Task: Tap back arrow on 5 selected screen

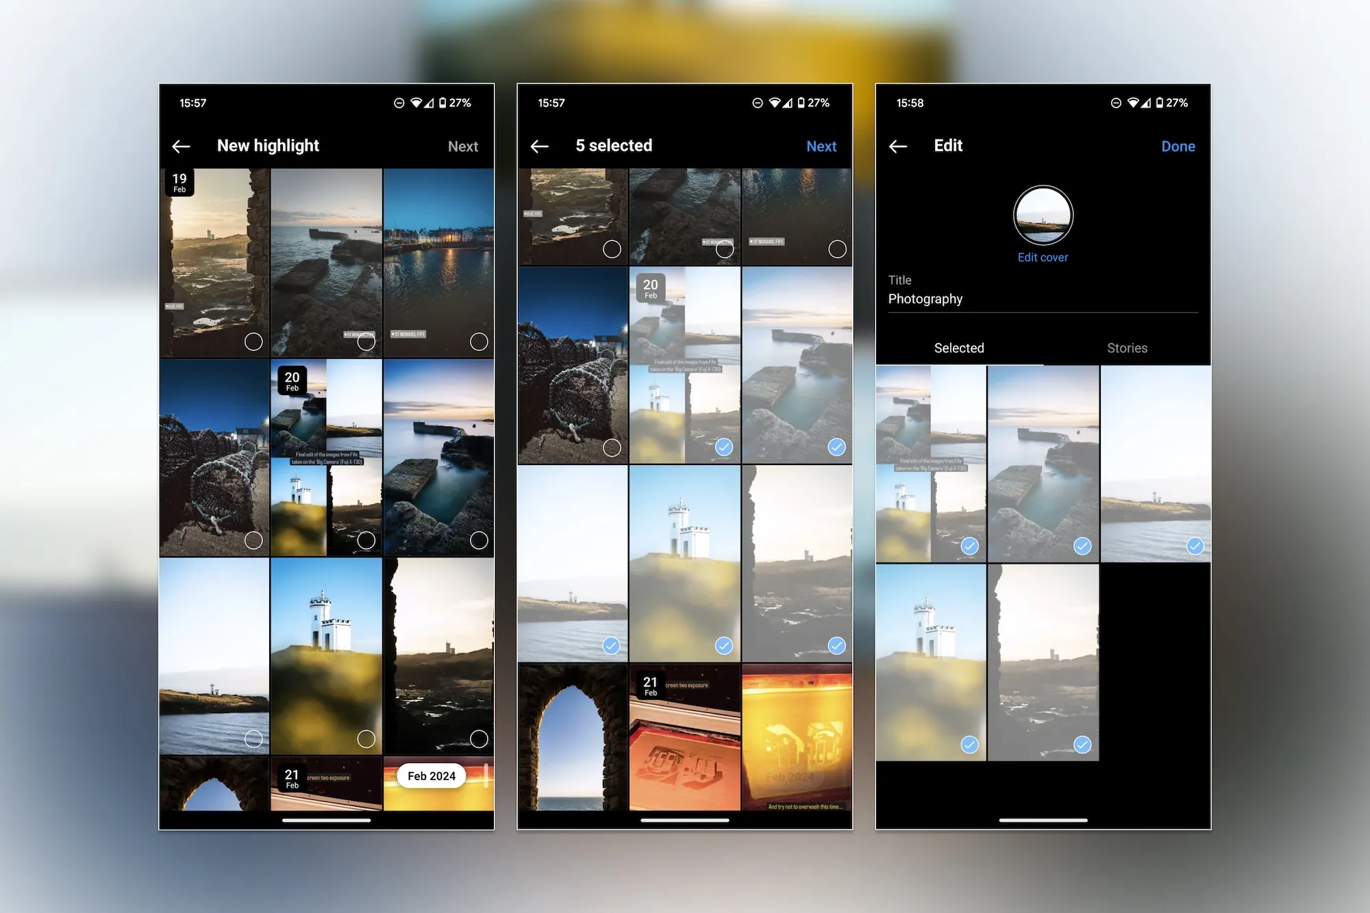Action: 540,147
